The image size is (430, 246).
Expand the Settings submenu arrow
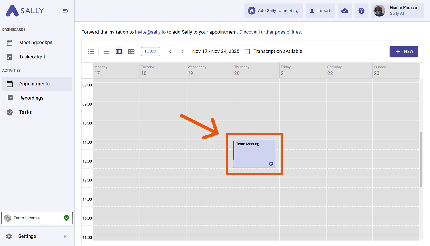tap(65, 236)
